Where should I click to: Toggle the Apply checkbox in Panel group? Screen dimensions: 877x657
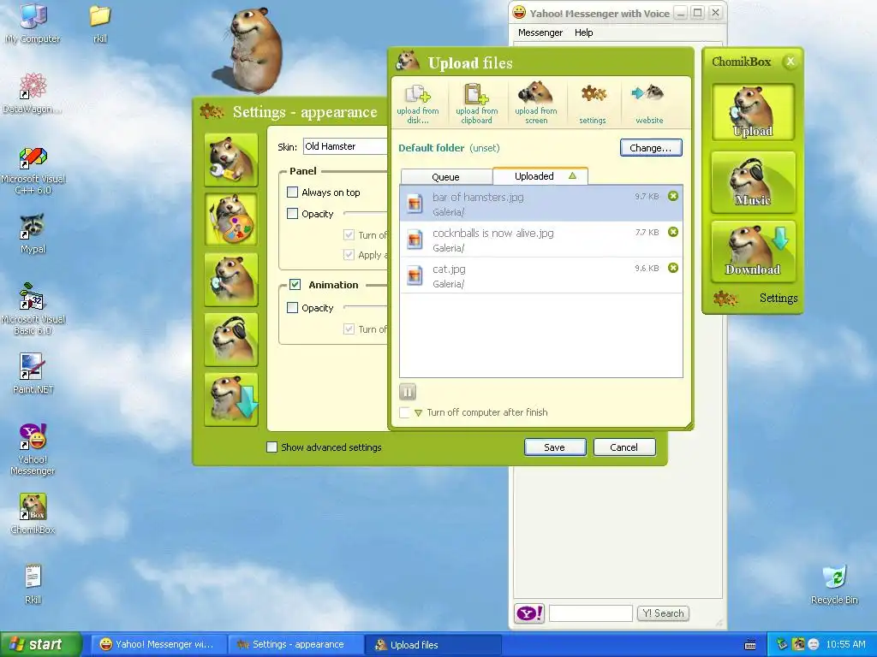(349, 255)
